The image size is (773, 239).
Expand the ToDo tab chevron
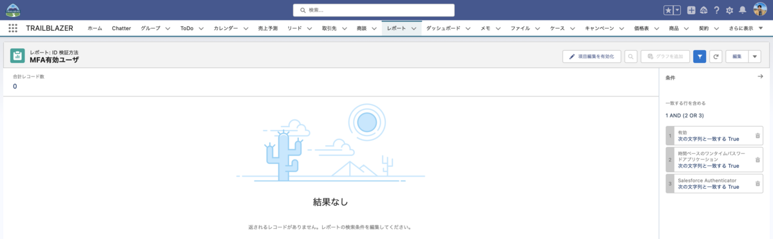point(201,29)
